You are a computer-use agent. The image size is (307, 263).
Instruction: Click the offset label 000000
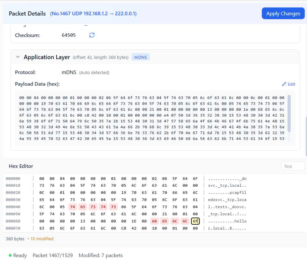pos(13,178)
